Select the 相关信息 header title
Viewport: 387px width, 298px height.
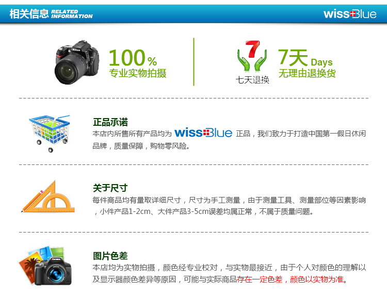coord(29,13)
